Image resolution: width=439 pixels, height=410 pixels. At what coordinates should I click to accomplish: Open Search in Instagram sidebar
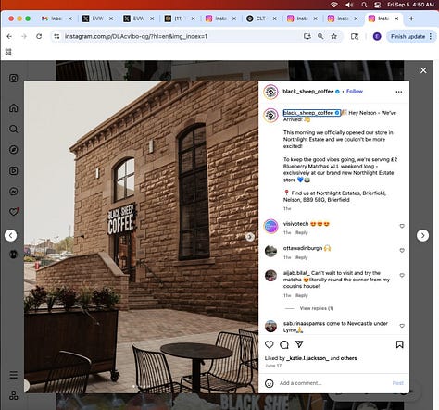tap(13, 129)
